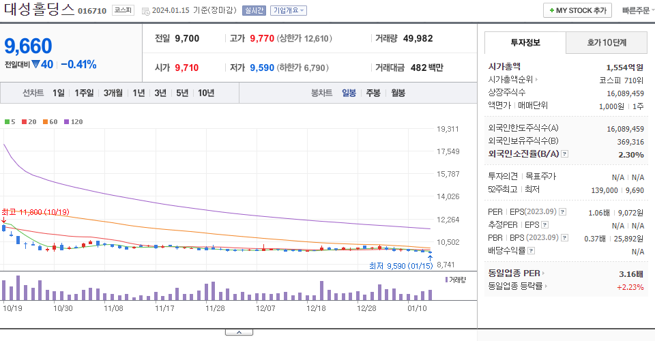Click 외국인소진율 value 2.30%
The height and width of the screenshot is (341, 655).
630,154
